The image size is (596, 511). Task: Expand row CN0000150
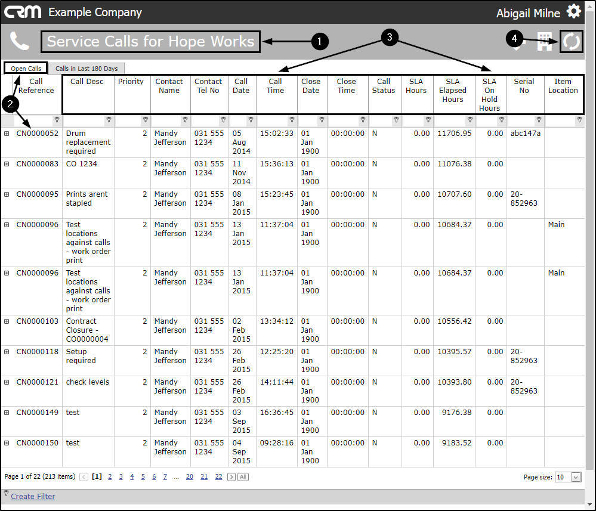[7, 442]
